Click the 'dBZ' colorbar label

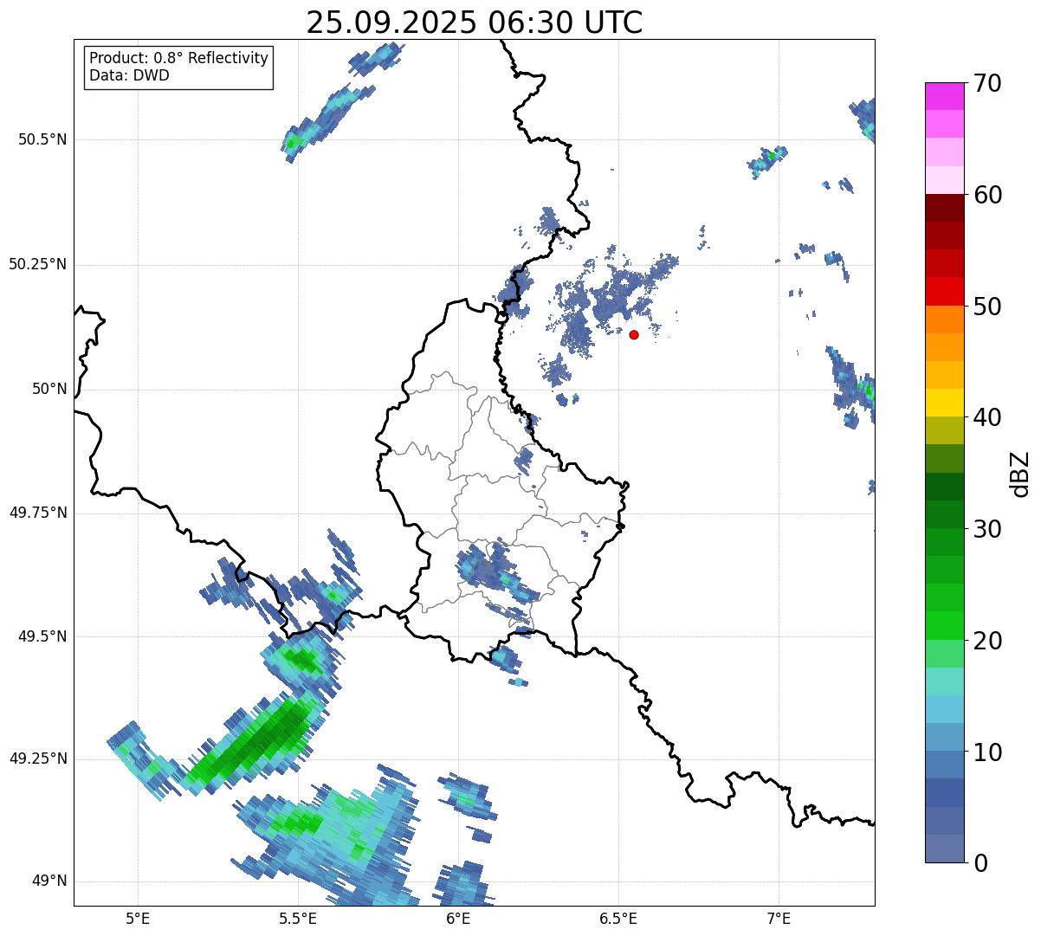(x=1019, y=474)
